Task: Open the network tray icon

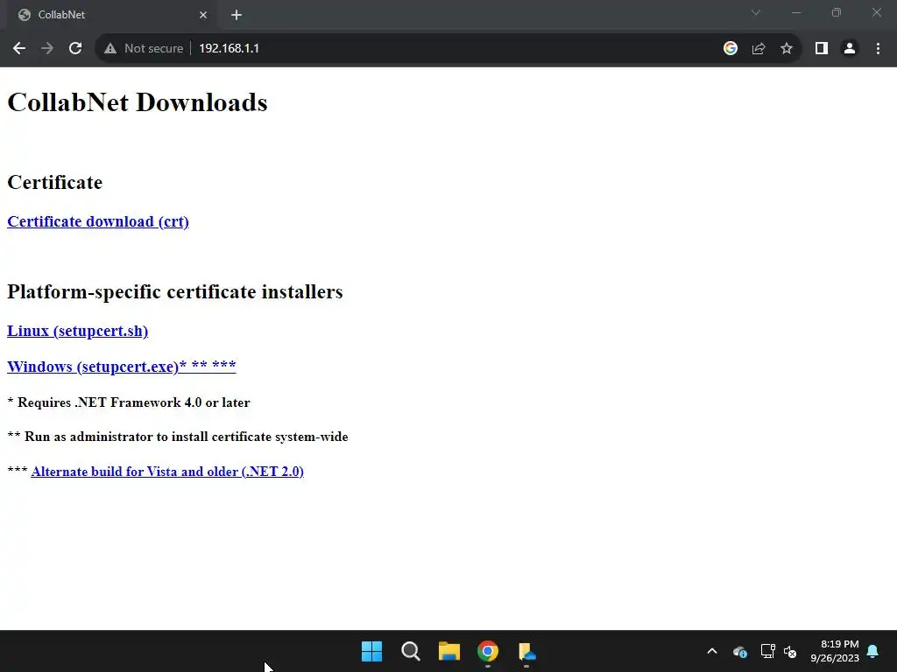Action: (x=767, y=651)
